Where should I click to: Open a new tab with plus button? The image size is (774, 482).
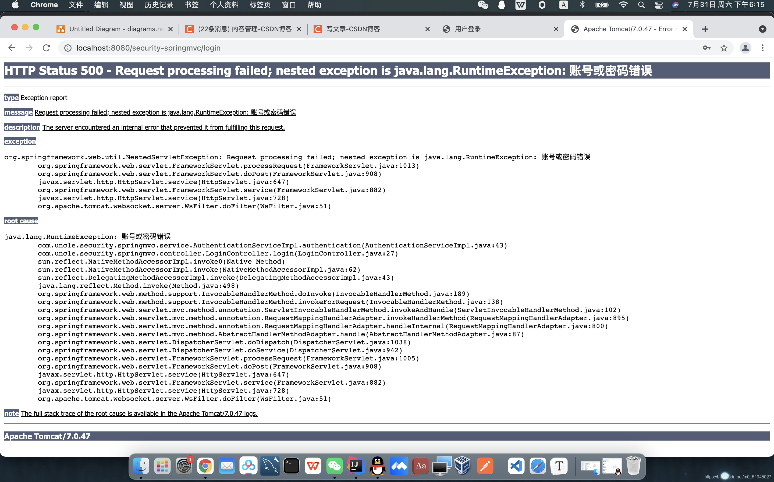705,29
